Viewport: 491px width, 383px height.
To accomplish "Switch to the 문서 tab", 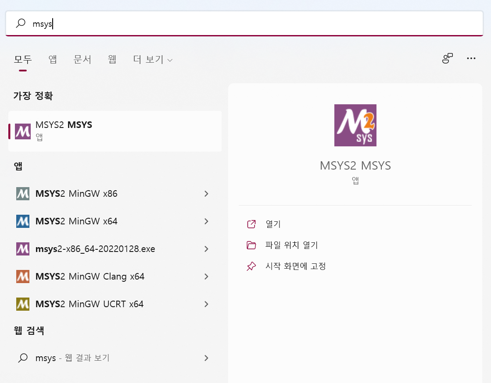I will pyautogui.click(x=82, y=59).
